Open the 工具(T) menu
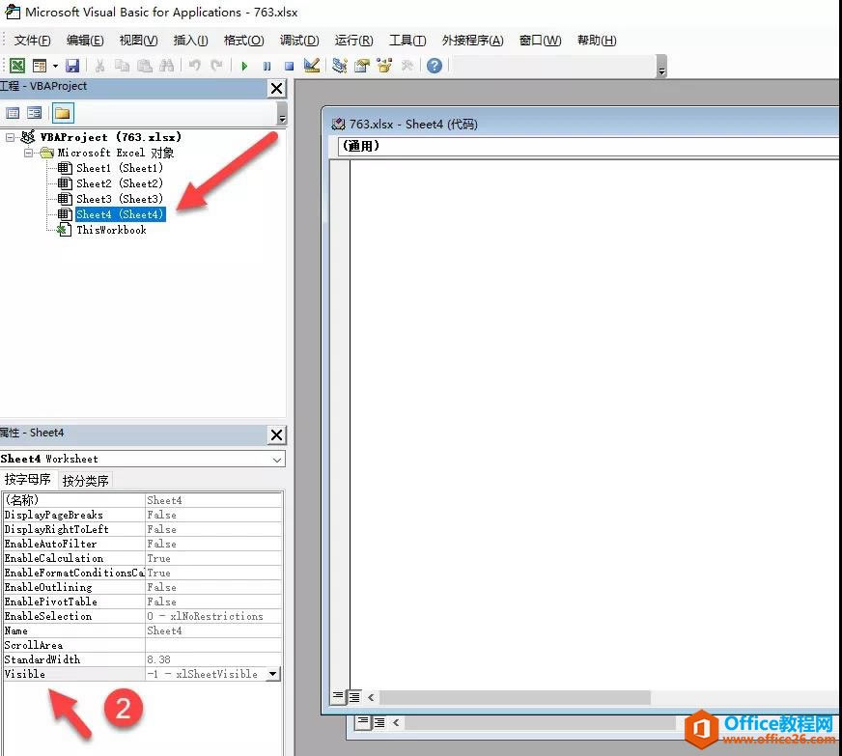842x756 pixels. click(407, 41)
